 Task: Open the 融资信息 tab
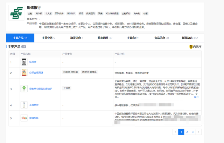tap(77, 38)
